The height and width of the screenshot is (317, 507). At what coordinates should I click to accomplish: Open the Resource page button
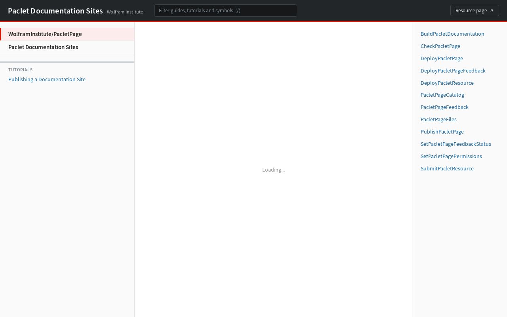(475, 10)
